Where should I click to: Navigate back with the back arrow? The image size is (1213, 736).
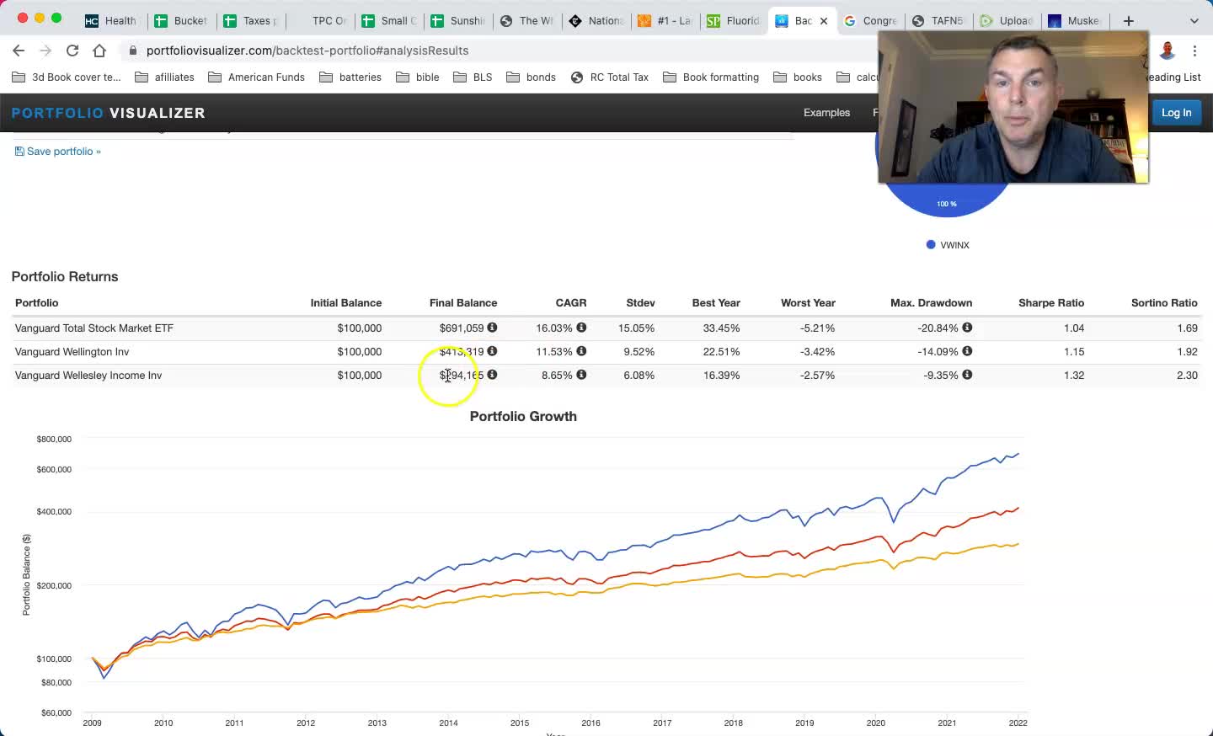point(19,51)
